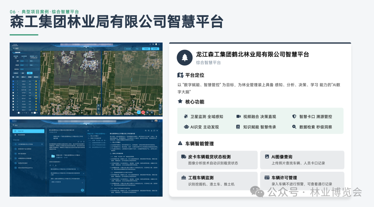Click the yellow status dot in row 1
The height and width of the screenshot is (207, 374).
pos(36,81)
